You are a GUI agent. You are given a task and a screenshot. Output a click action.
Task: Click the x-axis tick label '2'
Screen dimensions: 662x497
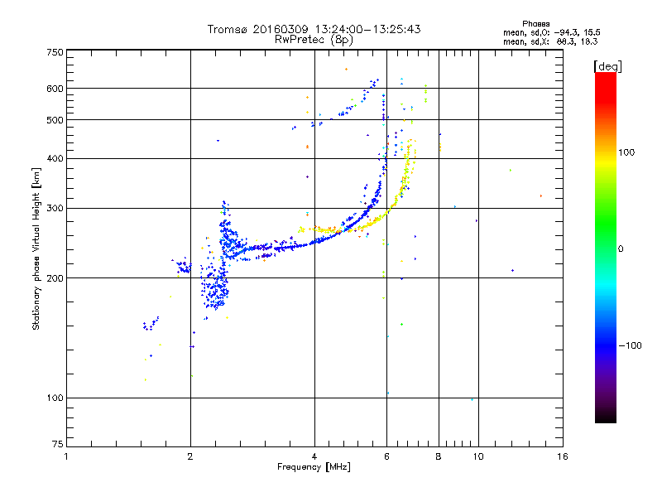[190, 456]
